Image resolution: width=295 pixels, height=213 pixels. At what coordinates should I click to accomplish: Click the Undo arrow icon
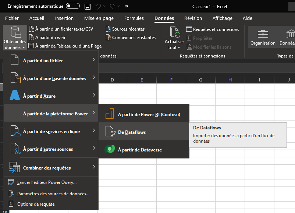98,6
